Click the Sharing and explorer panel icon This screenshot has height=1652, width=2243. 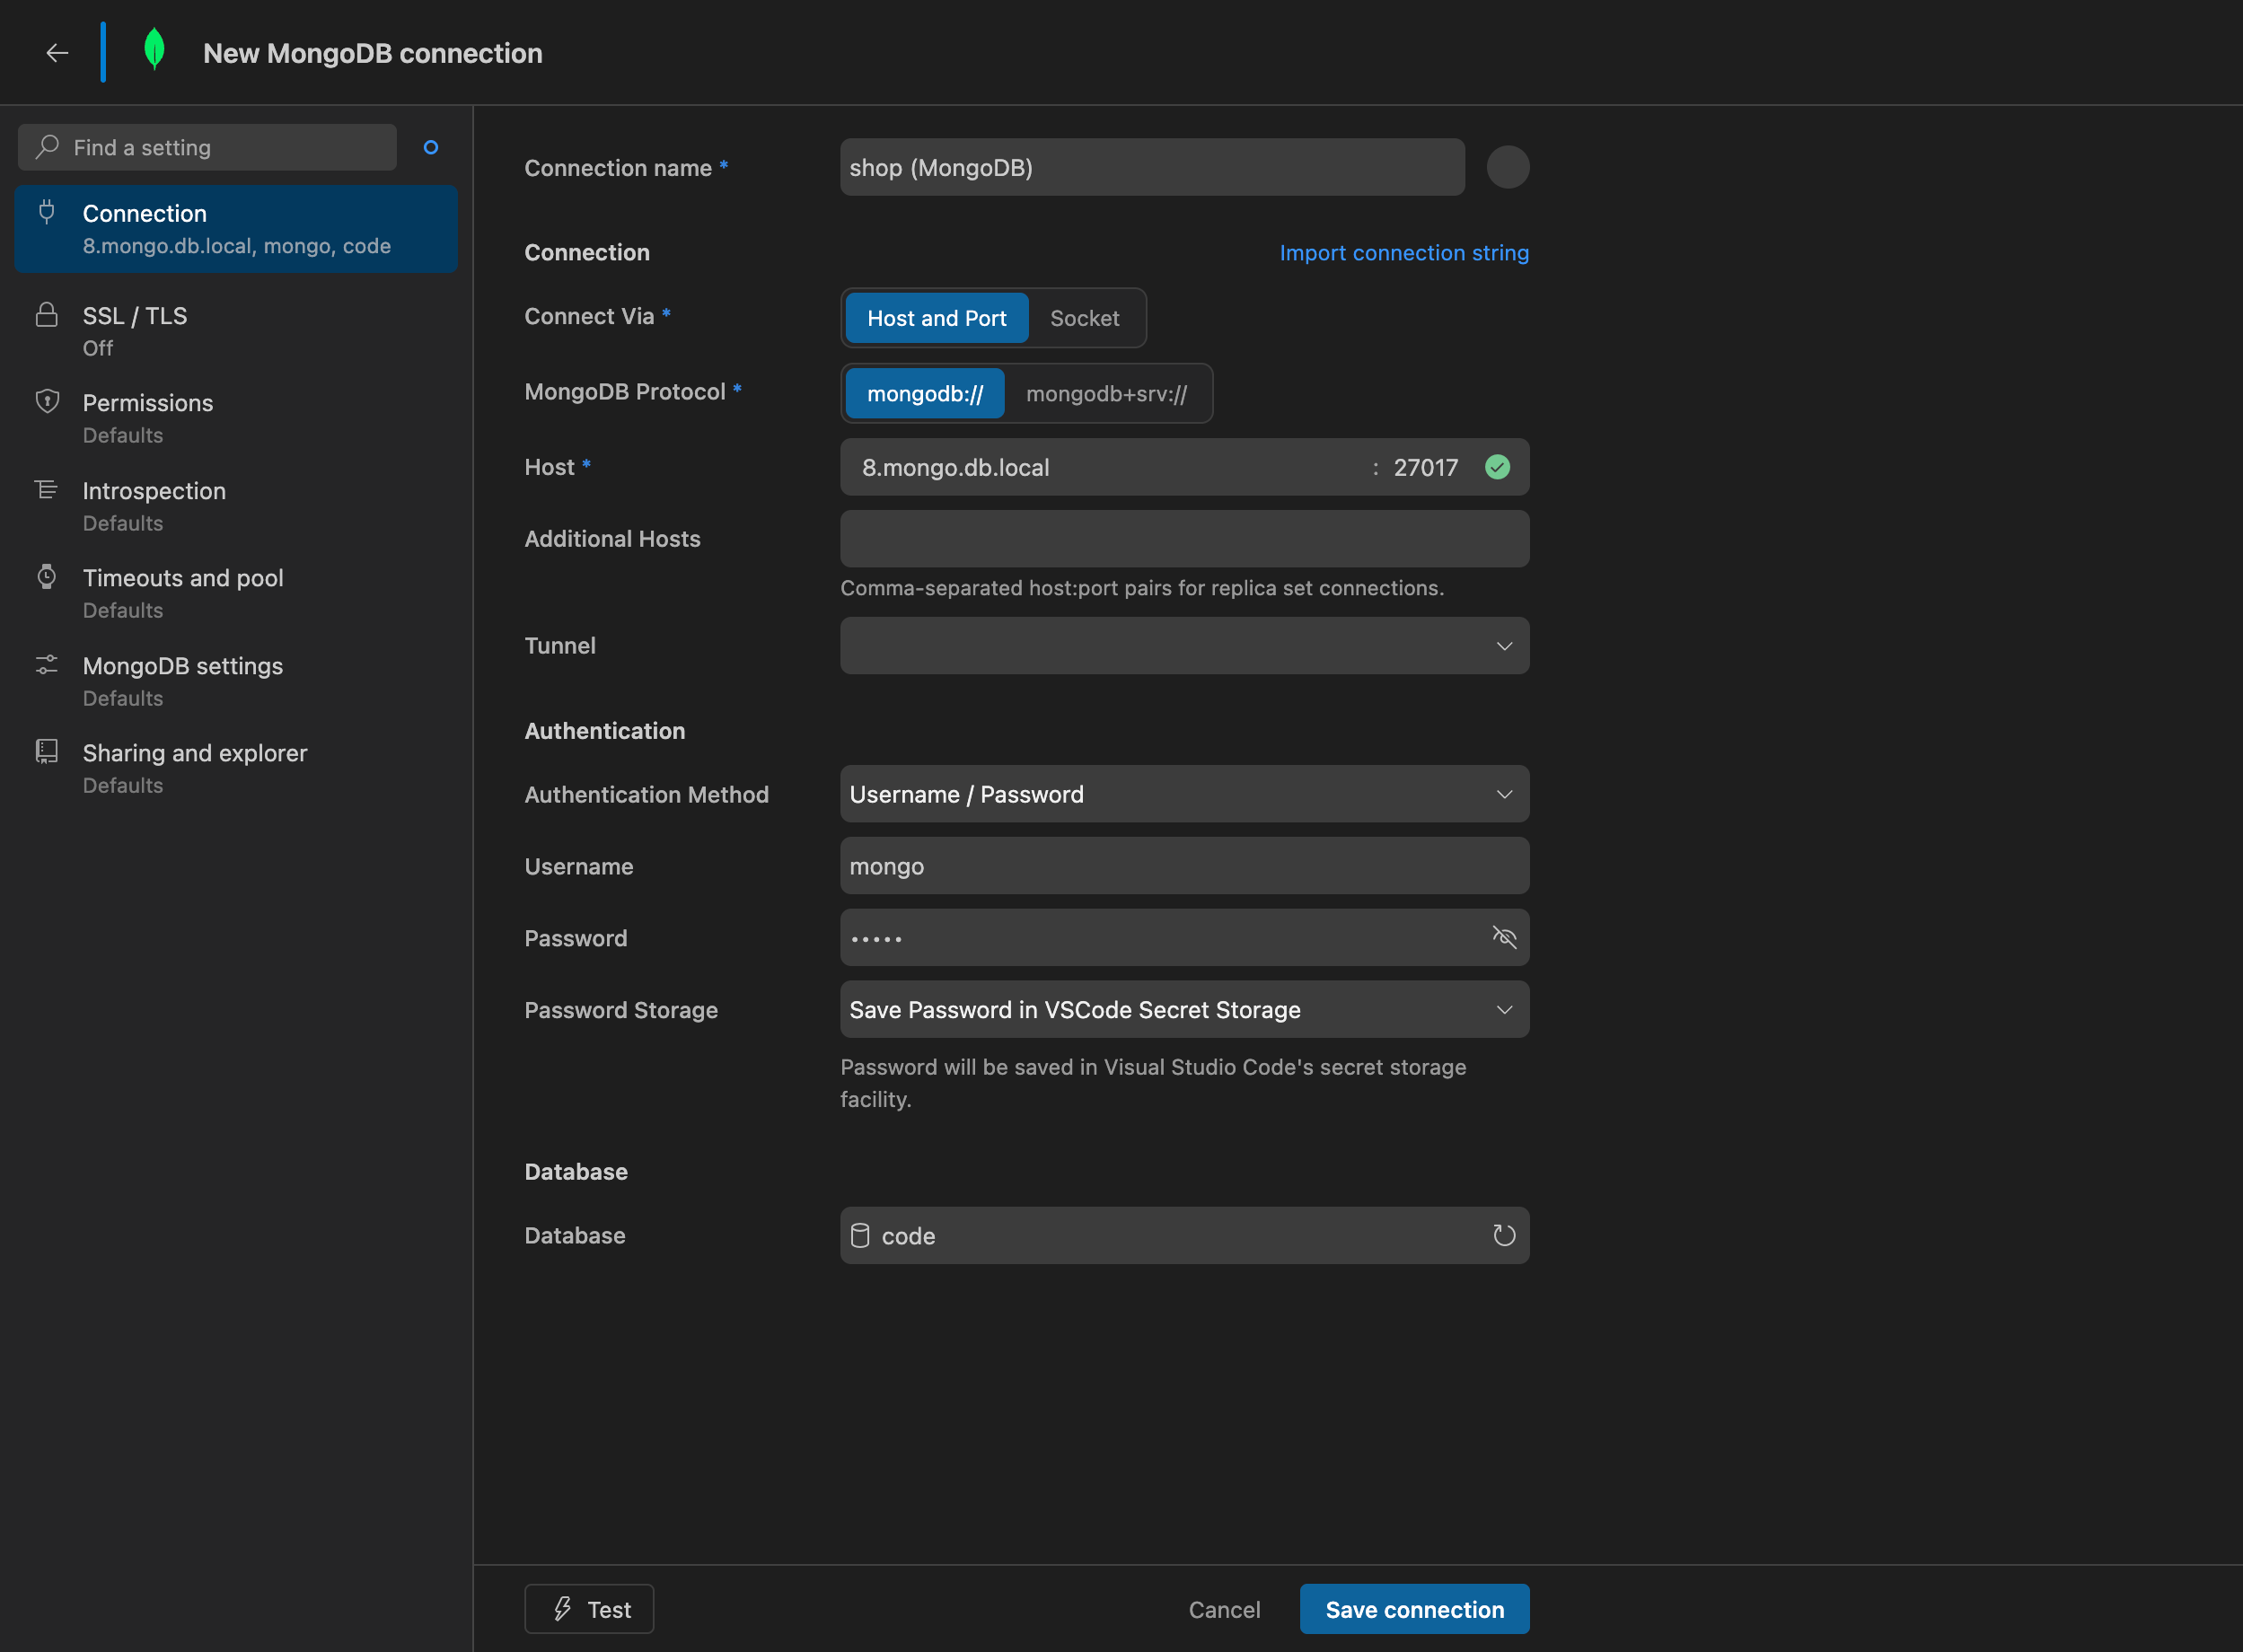[47, 752]
